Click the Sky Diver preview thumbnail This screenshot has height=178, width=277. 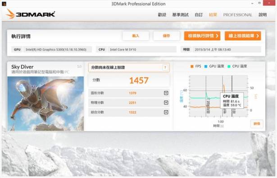pyautogui.click(x=45, y=104)
